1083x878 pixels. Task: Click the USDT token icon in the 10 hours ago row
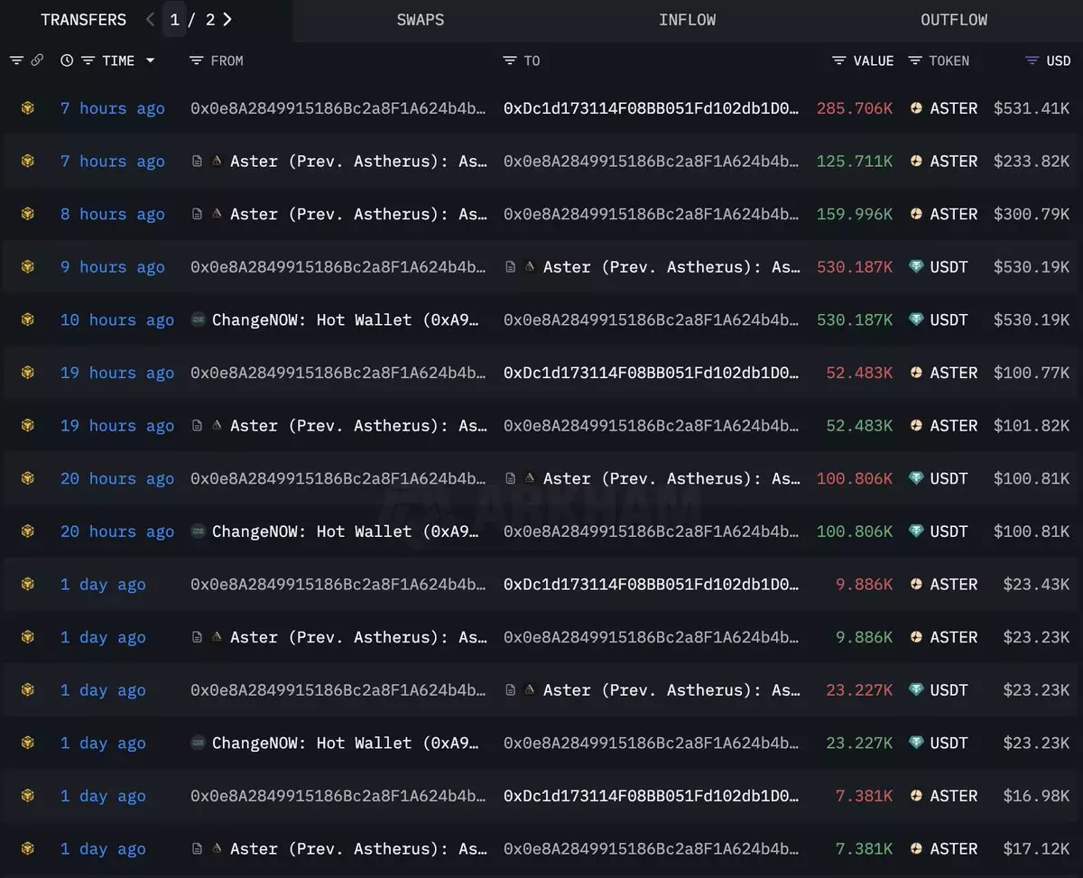(x=916, y=320)
